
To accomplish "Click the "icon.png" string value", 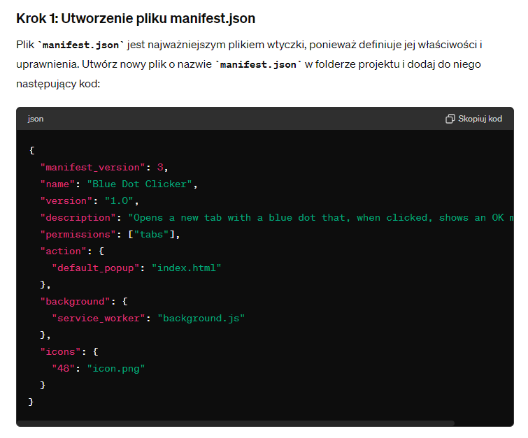I will 115,368.
